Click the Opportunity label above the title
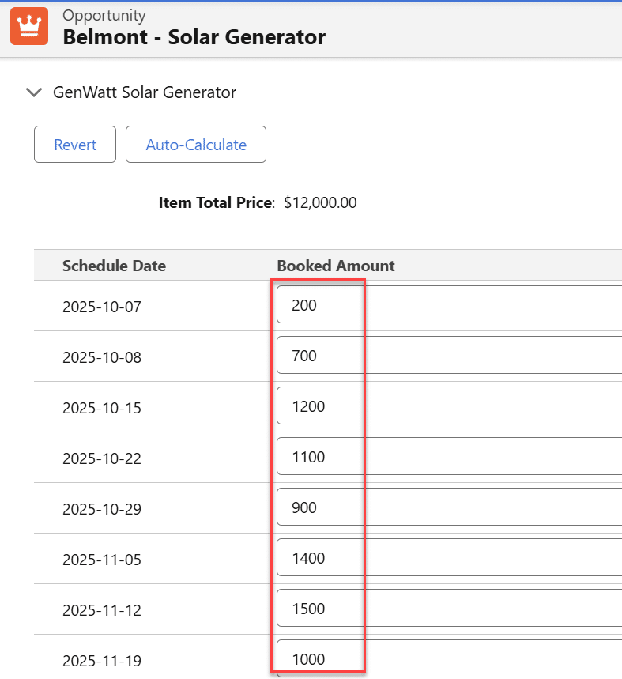Screen dimensions: 622x679 104,16
